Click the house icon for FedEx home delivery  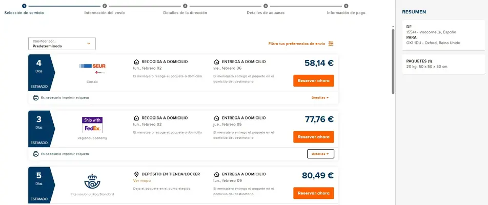point(217,118)
